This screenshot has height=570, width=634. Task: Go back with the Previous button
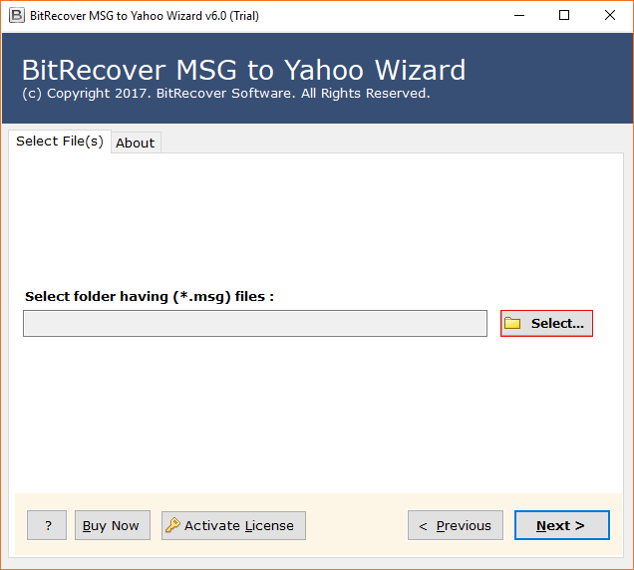(x=455, y=525)
